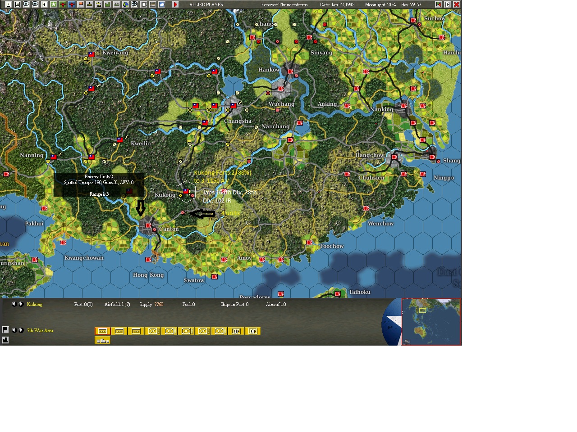Image resolution: width=577 pixels, height=432 pixels.
Task: Select the Chinese unit flag at Nanning
Action: [x=54, y=157]
